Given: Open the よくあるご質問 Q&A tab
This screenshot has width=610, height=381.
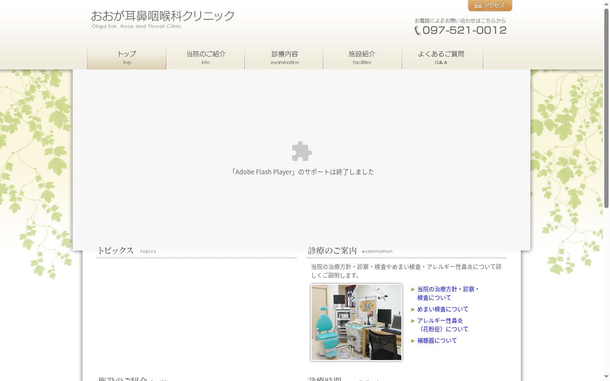Looking at the screenshot, I should tap(442, 58).
